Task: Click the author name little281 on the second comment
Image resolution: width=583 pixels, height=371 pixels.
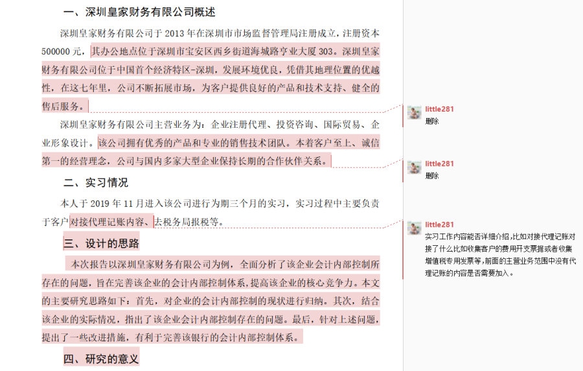Action: tap(439, 163)
